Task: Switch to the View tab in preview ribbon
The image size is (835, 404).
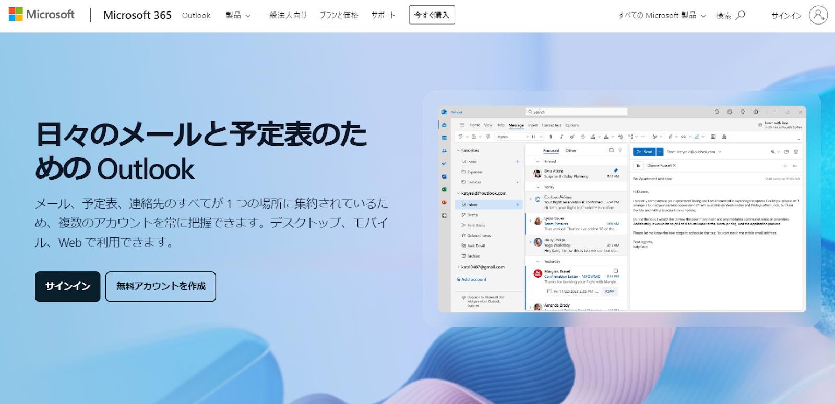Action: point(488,125)
